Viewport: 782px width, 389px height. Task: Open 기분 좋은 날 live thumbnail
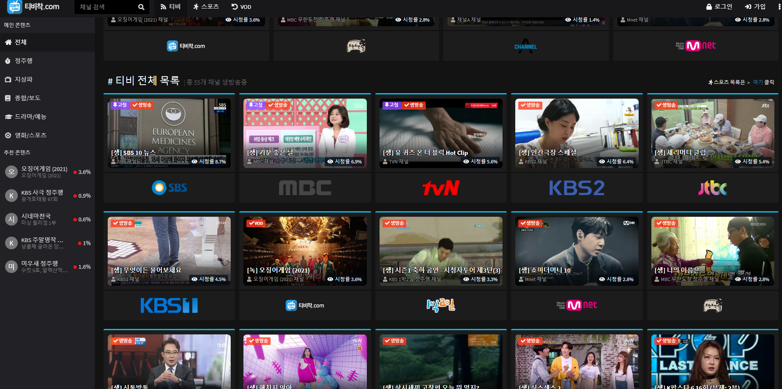point(305,133)
